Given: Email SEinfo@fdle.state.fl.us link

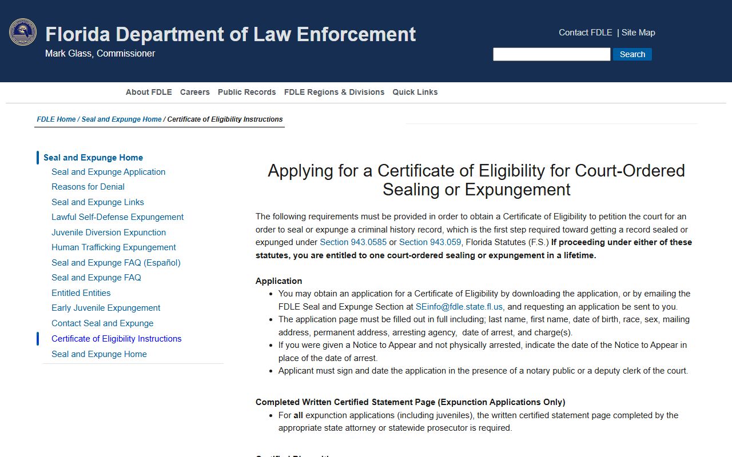Looking at the screenshot, I should pos(459,307).
